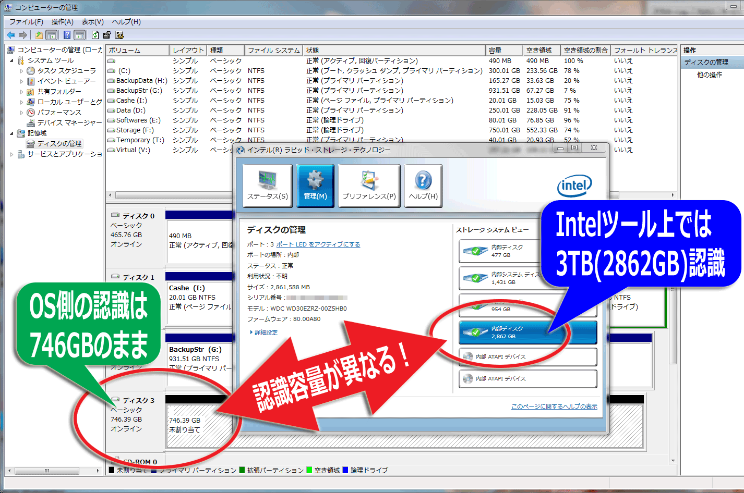This screenshot has height=493, width=744.
Task: Toggle the console tree pane toolbar icon
Action: (52, 35)
